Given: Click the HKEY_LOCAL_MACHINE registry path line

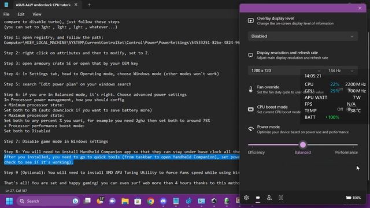Looking at the screenshot, I should point(122,43).
